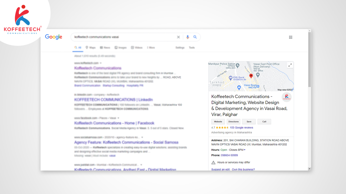Image resolution: width=346 pixels, height=194 pixels.
Task: Clear search text with X icon
Action: 178,37
